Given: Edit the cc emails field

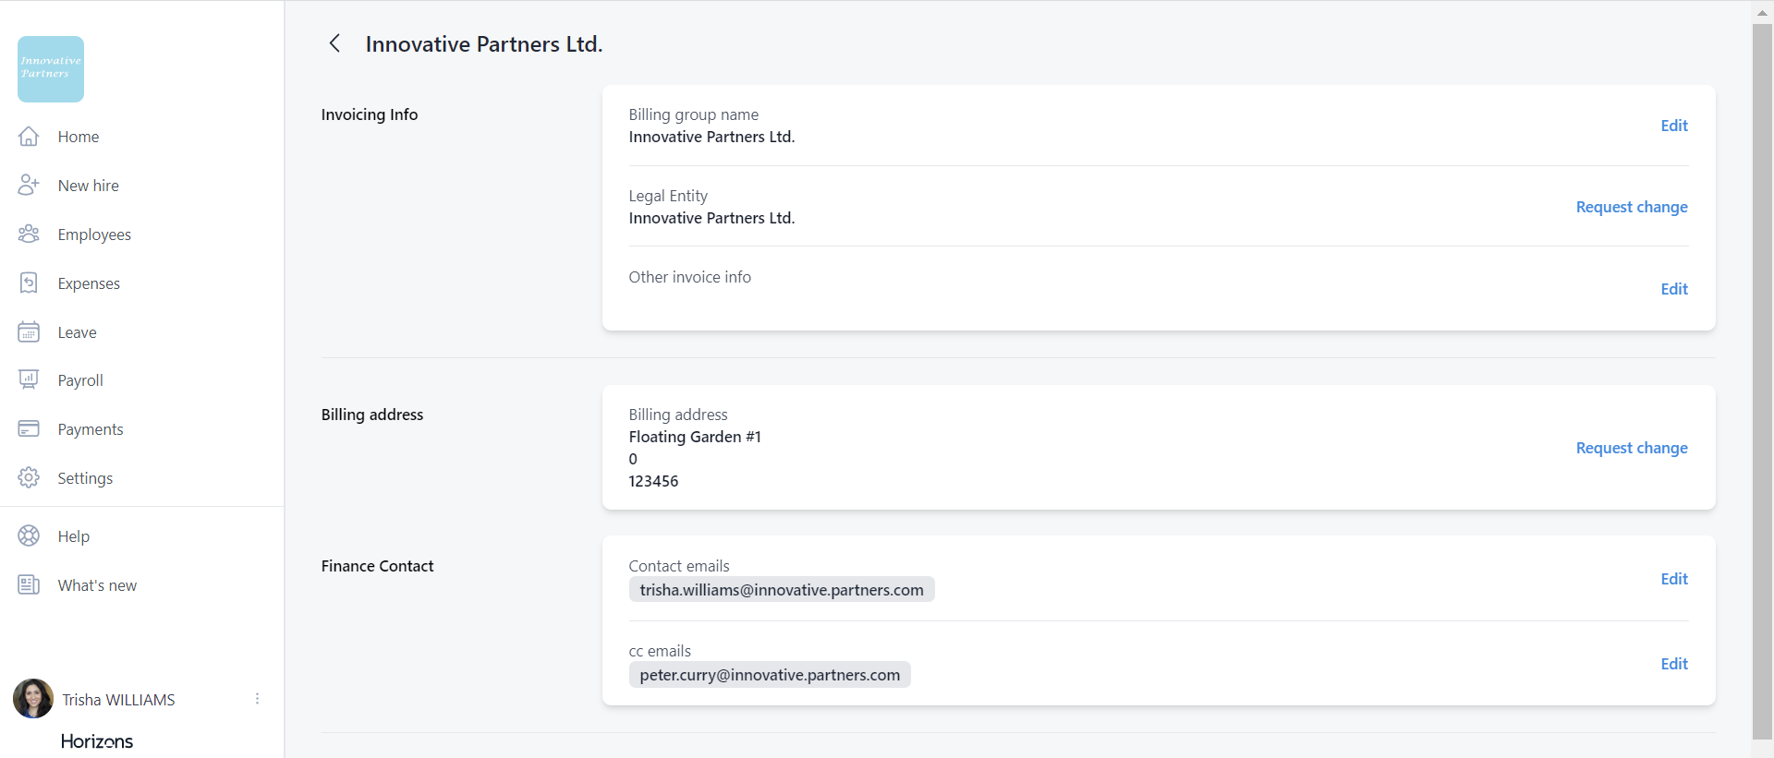Looking at the screenshot, I should click(1673, 664).
